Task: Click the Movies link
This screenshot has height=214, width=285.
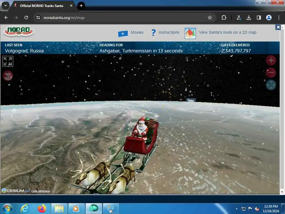Action: [x=137, y=32]
